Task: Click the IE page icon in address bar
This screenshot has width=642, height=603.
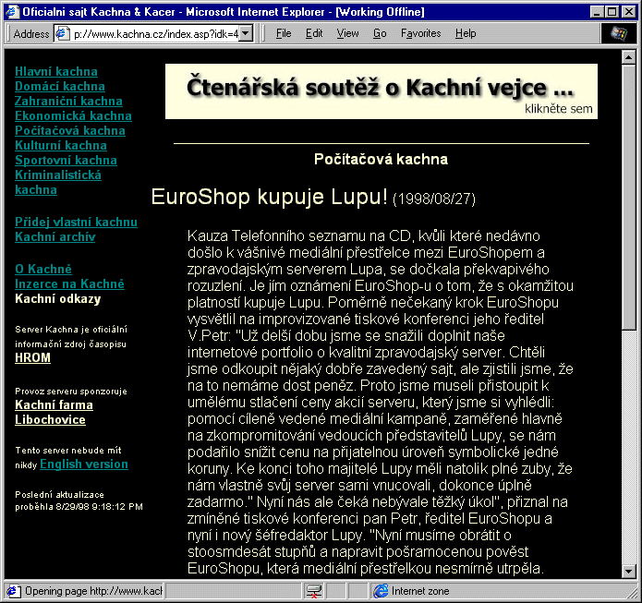Action: tap(62, 33)
